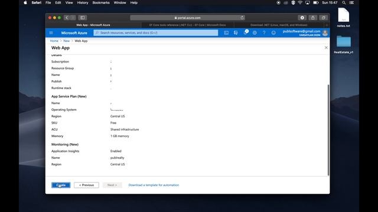Image resolution: width=378 pixels, height=212 pixels.
Task: Open Safari's downloads button
Action: coord(302,18)
